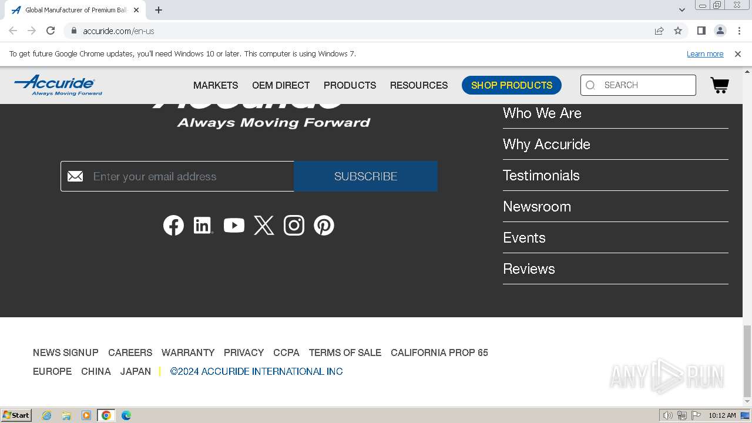Click the SUBSCRIBE button
Viewport: 752px width, 423px height.
[365, 176]
